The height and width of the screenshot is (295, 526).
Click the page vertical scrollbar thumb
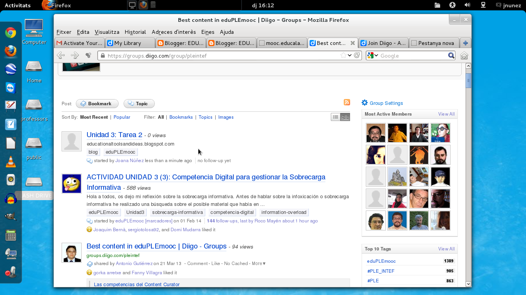pos(469,80)
